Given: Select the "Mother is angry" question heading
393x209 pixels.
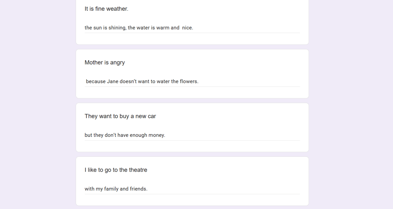Looking at the screenshot, I should coord(105,63).
